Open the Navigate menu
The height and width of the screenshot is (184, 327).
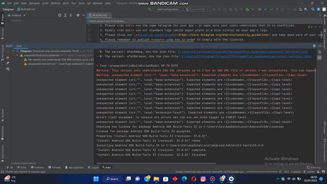(34, 4)
